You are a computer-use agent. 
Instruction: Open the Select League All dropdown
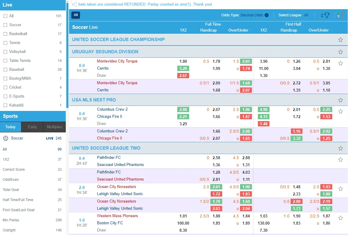tap(306, 15)
